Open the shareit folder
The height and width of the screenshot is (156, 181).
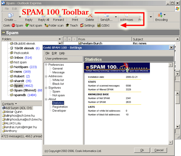pyautogui.click(x=21, y=81)
